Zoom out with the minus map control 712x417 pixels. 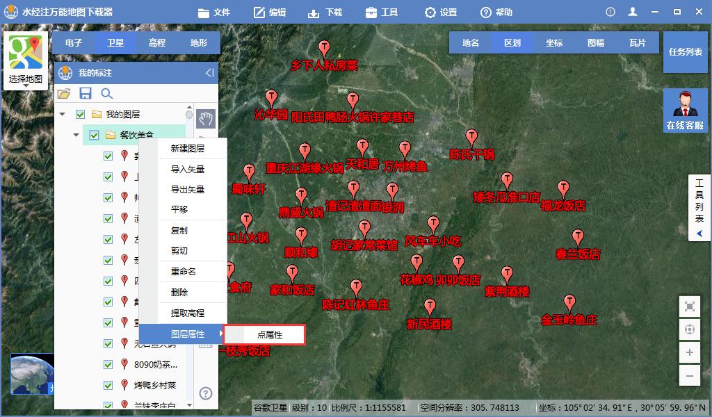pyautogui.click(x=689, y=375)
